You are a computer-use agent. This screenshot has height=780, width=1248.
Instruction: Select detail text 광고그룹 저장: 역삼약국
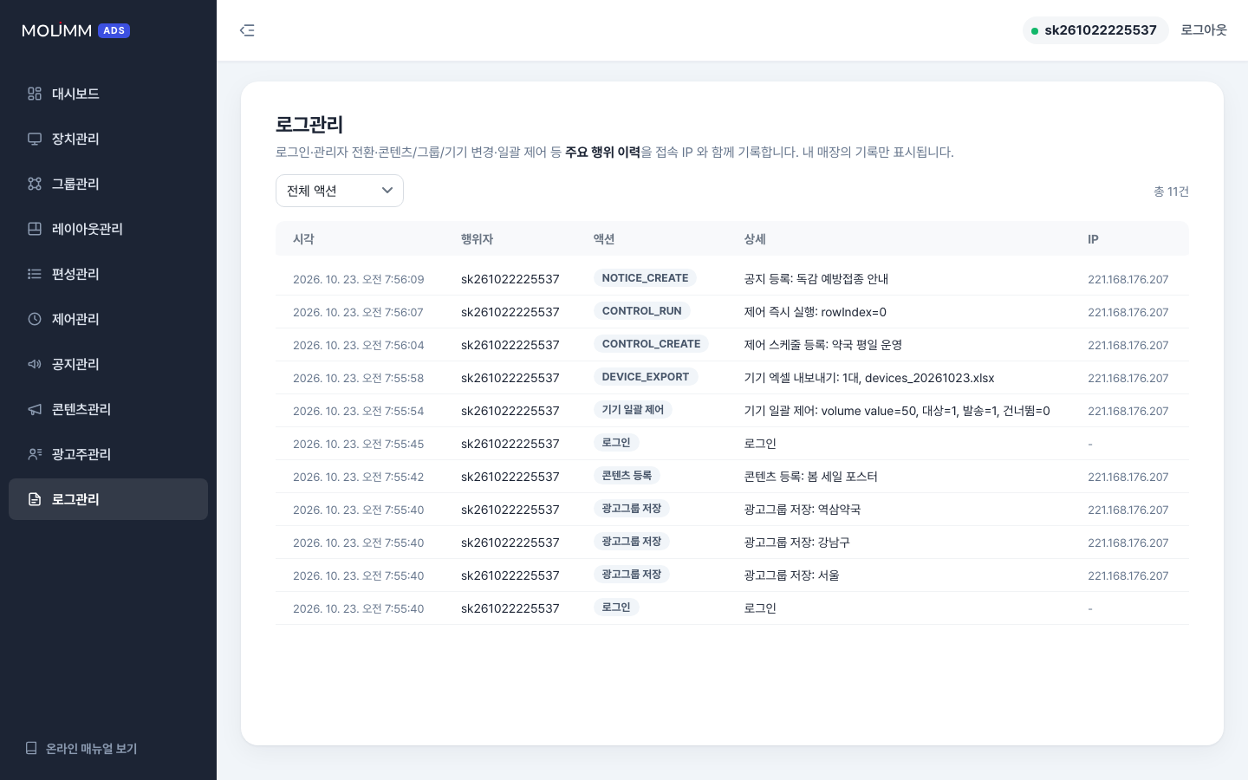pos(802,510)
